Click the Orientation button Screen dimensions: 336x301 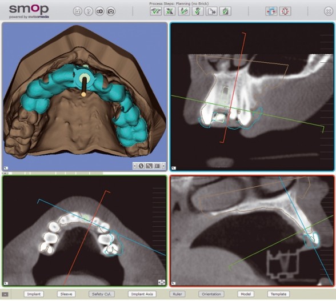click(x=211, y=294)
